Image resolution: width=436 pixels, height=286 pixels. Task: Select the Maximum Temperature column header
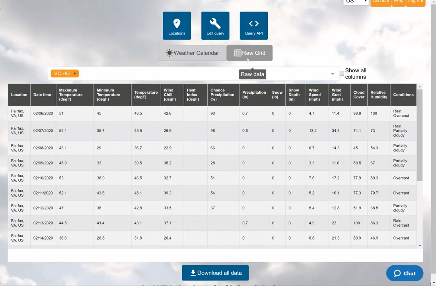(x=70, y=95)
